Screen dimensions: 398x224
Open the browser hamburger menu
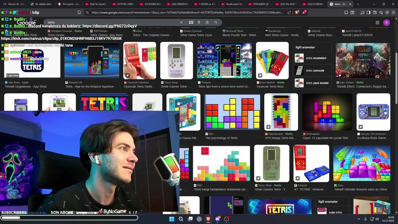(x=393, y=12)
